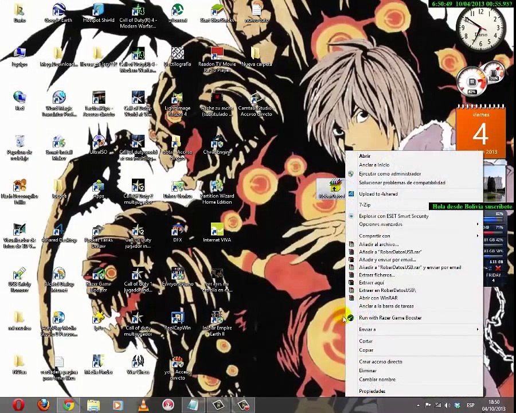The image size is (516, 413).
Task: Open Google Earth desktop shortcut
Action: tap(58, 13)
